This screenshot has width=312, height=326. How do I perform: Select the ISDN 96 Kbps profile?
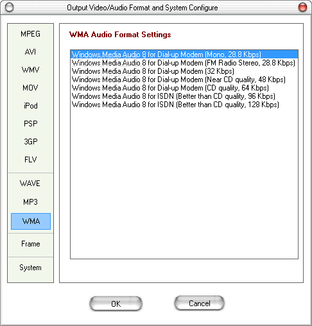(184, 96)
